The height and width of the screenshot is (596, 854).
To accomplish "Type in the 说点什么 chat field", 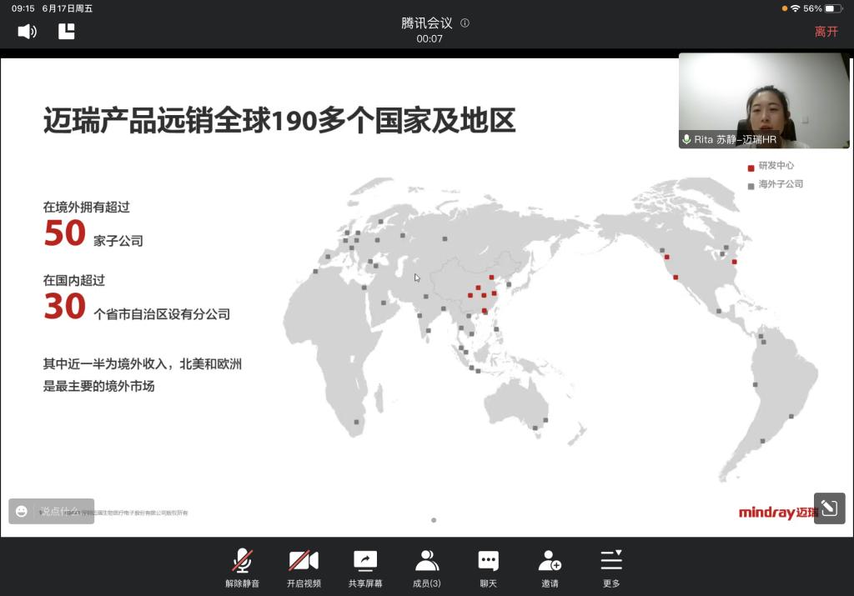I will pos(60,511).
